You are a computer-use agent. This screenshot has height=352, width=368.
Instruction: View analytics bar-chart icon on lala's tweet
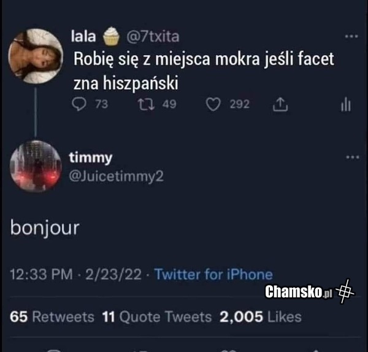[x=346, y=105]
